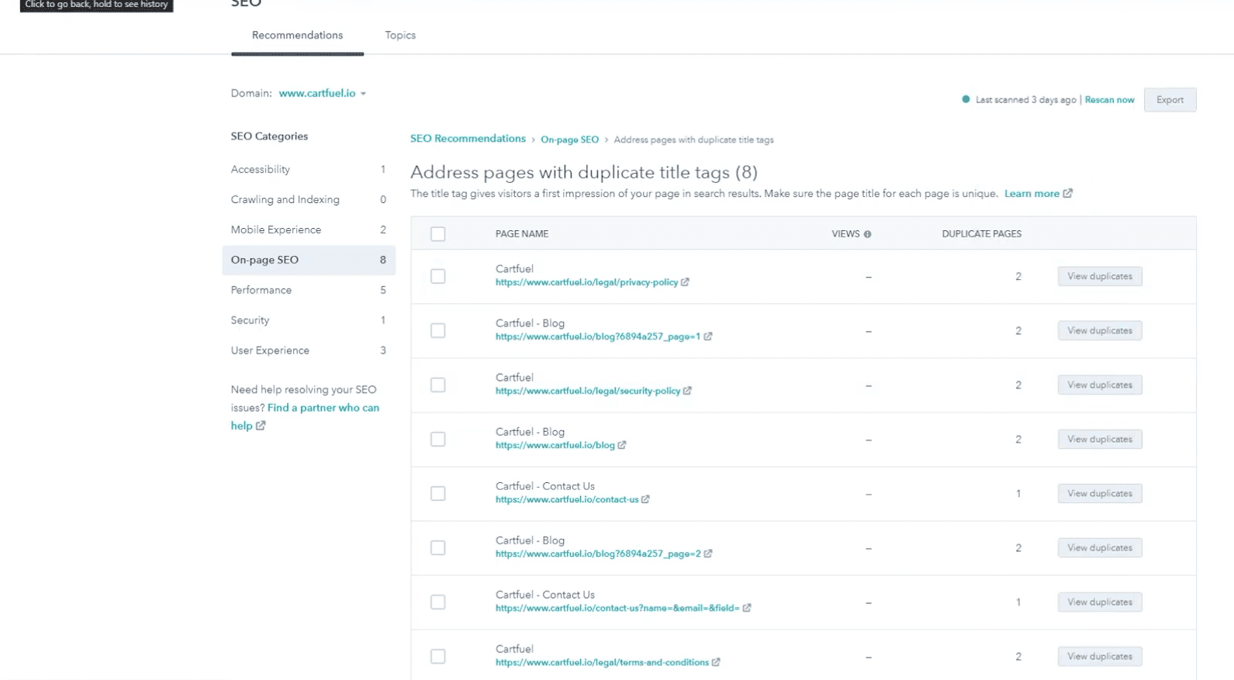Image resolution: width=1234 pixels, height=680 pixels.
Task: View duplicates for blog page=1 row
Action: (x=1100, y=330)
